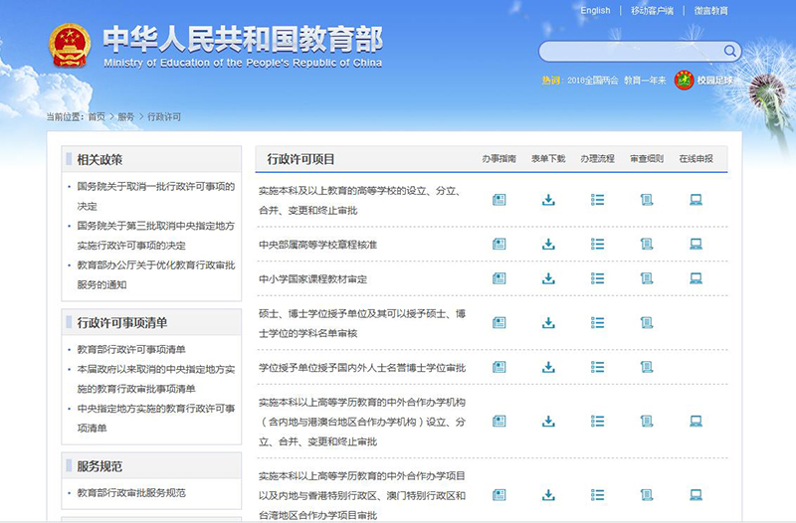View 办理流程 icon for 中央部属高等学校章程核准
The image size is (796, 523).
click(x=597, y=244)
